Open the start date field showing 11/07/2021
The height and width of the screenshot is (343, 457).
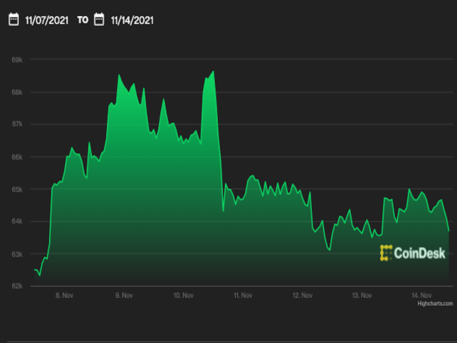(x=47, y=21)
